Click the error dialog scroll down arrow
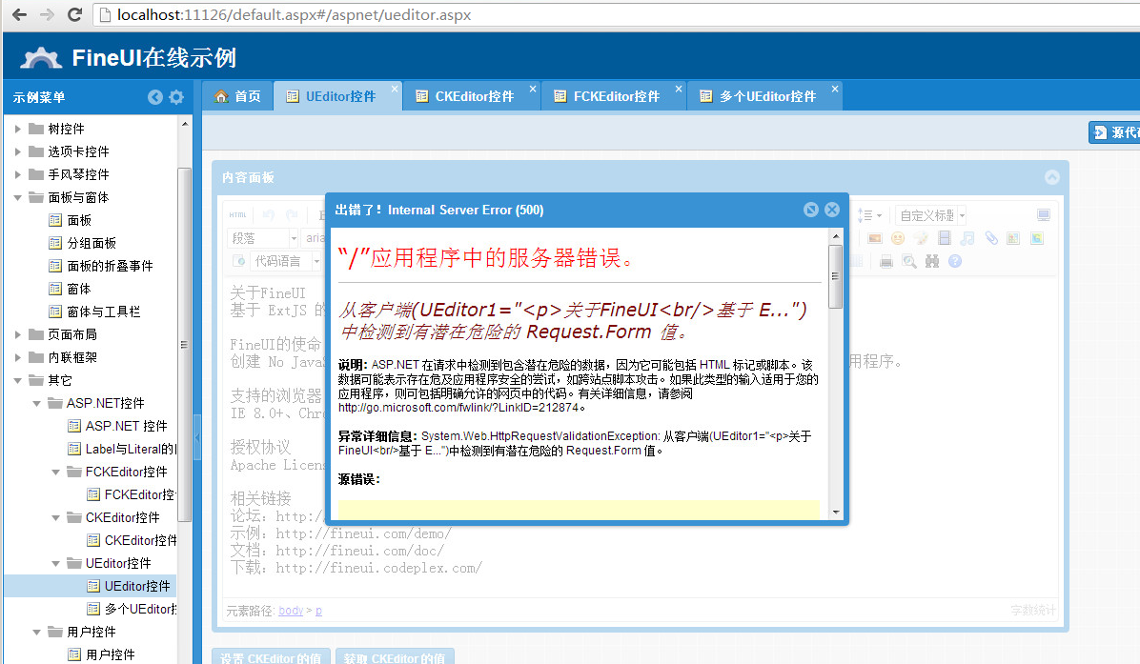 835,513
